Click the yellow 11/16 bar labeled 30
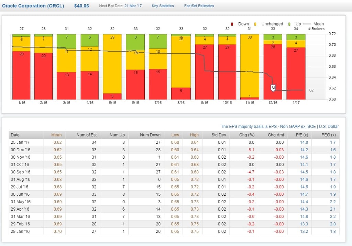The height and width of the screenshot is (246, 352). pos(250,66)
